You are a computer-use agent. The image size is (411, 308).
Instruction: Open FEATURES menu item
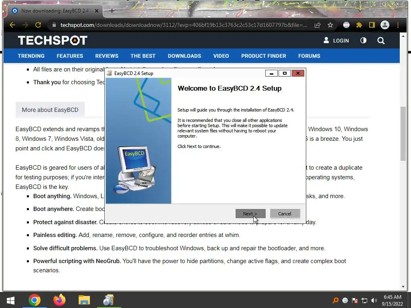pos(70,56)
